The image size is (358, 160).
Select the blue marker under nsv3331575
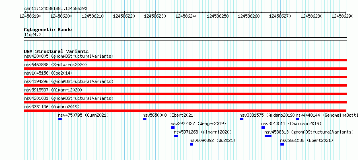tap(242, 119)
